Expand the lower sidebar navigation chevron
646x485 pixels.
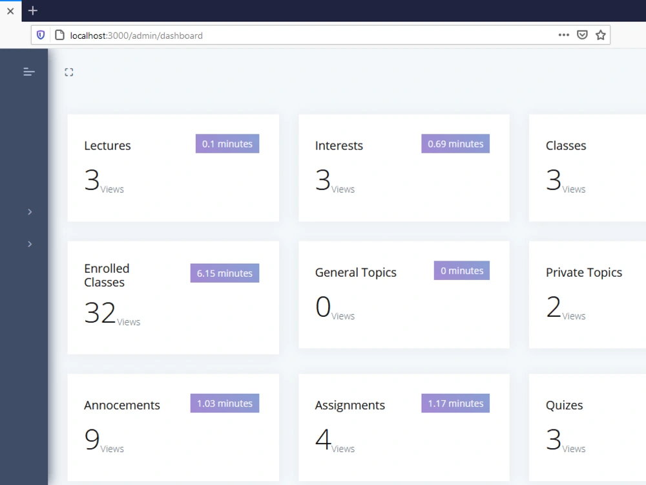pos(29,244)
